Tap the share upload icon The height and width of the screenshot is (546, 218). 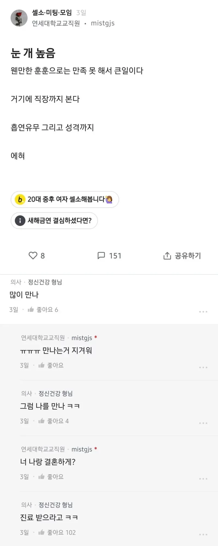(x=167, y=255)
